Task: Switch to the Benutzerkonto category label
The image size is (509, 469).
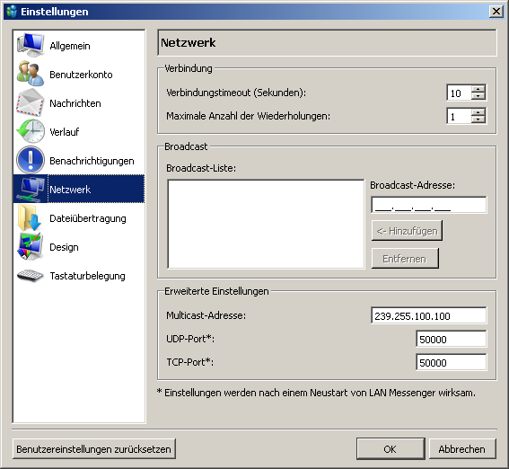Action: 81,75
